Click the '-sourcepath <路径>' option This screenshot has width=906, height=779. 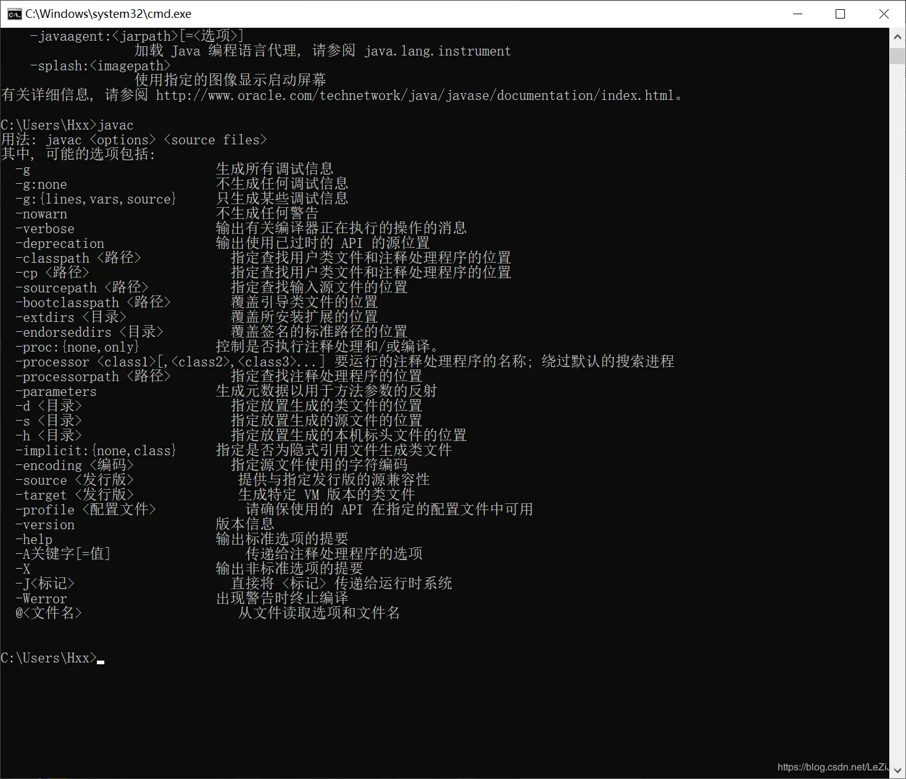(82, 287)
